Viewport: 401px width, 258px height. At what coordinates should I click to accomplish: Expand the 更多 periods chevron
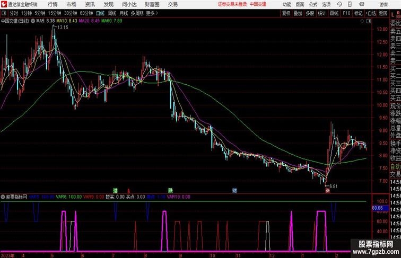pyautogui.click(x=152, y=13)
